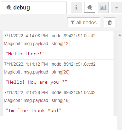Screen dimensions: 122x130
Task: Select the debug bug icon tab button
Action: (90, 8)
